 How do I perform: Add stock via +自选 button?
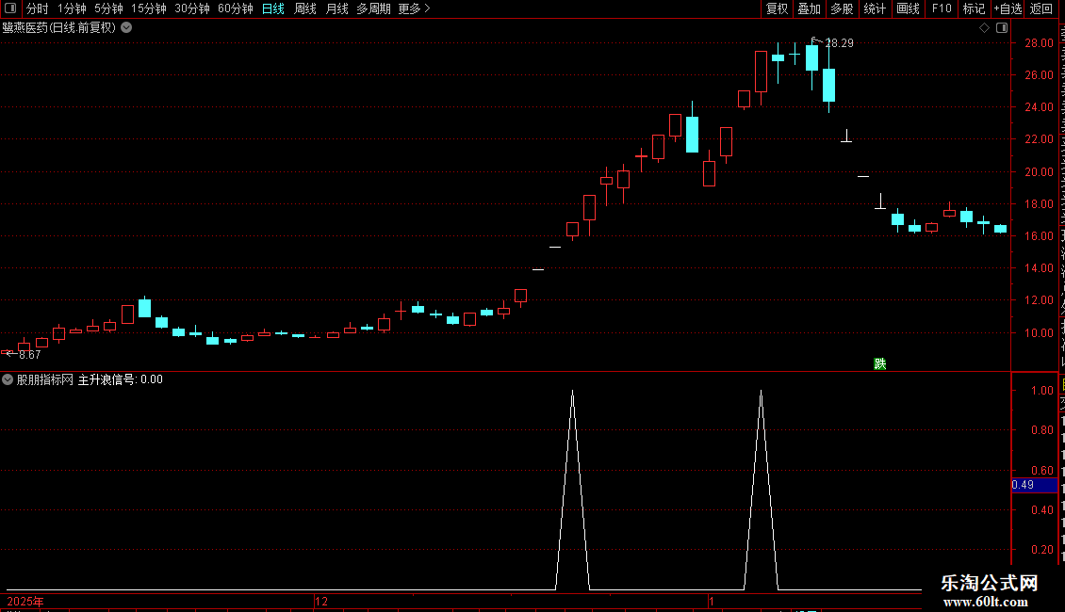[x=1008, y=8]
